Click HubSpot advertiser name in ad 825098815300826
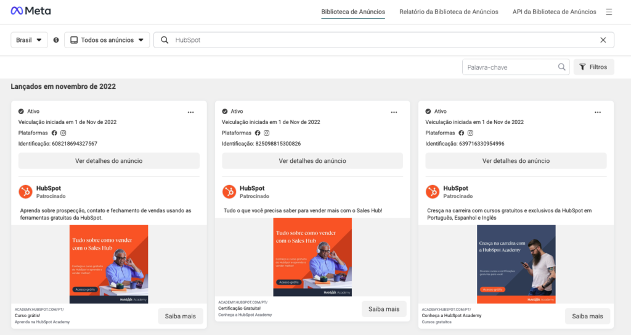The width and height of the screenshot is (631, 335). (252, 188)
